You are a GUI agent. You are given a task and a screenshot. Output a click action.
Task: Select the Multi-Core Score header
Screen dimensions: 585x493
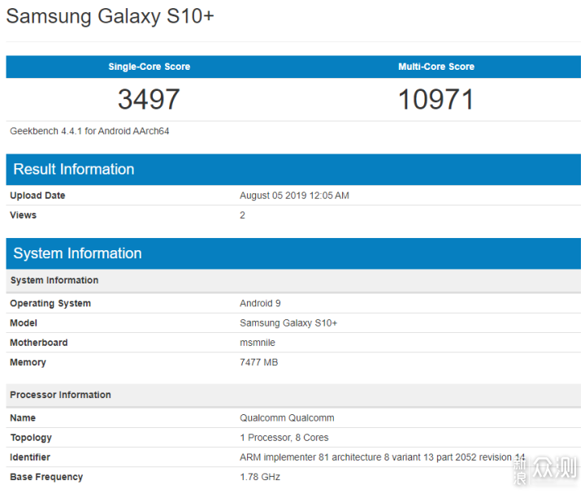click(x=436, y=67)
